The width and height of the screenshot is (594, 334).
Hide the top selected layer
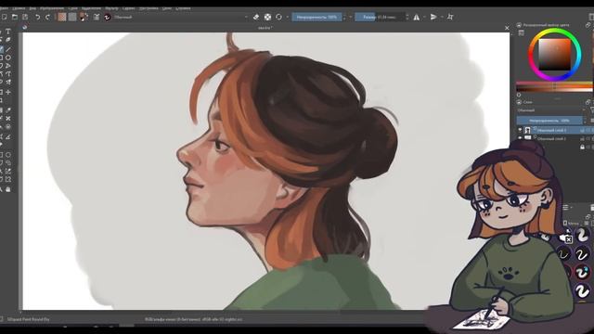pyautogui.click(x=520, y=130)
